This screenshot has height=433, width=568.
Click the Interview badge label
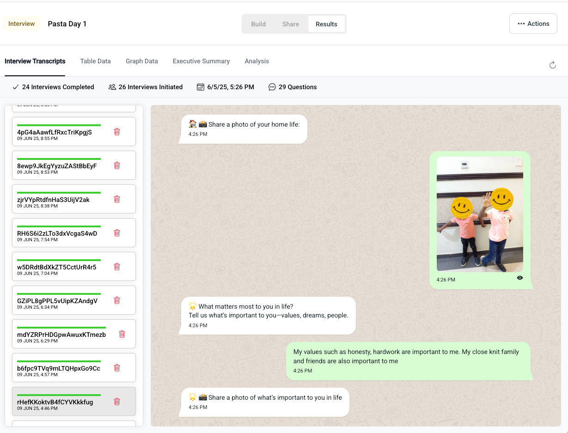[22, 24]
